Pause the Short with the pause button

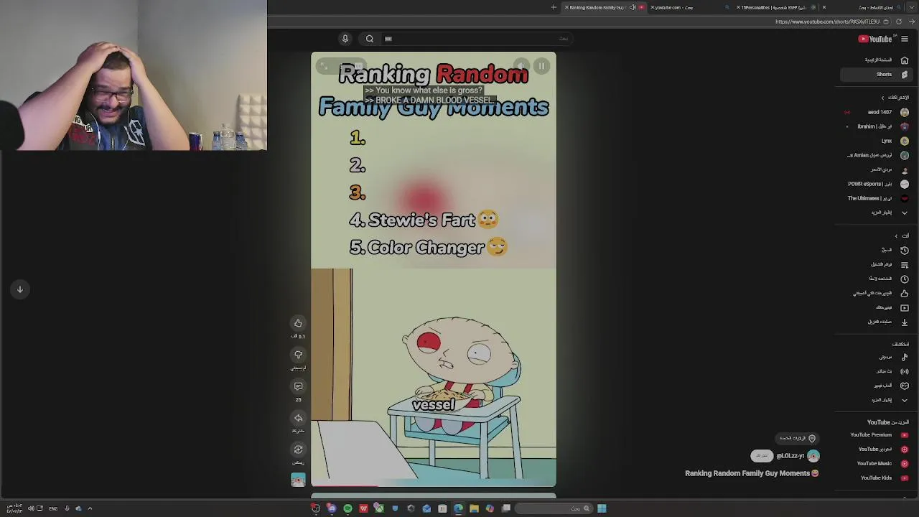pos(542,66)
